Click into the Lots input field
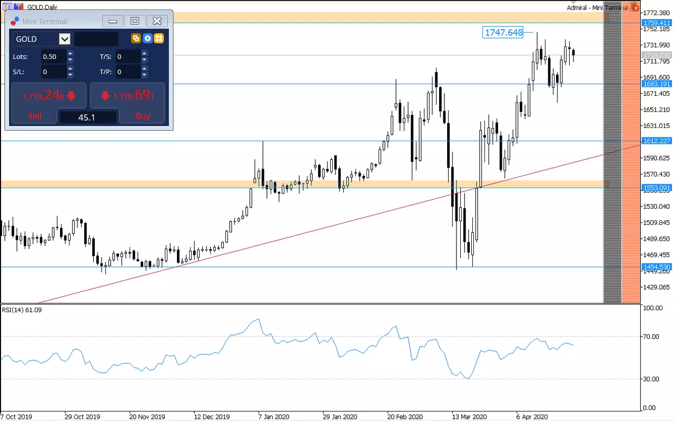674x422 pixels. [x=54, y=56]
